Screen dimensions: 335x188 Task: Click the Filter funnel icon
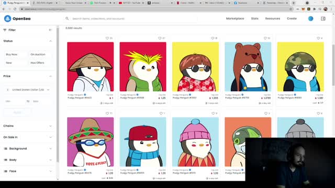pyautogui.click(x=5, y=30)
